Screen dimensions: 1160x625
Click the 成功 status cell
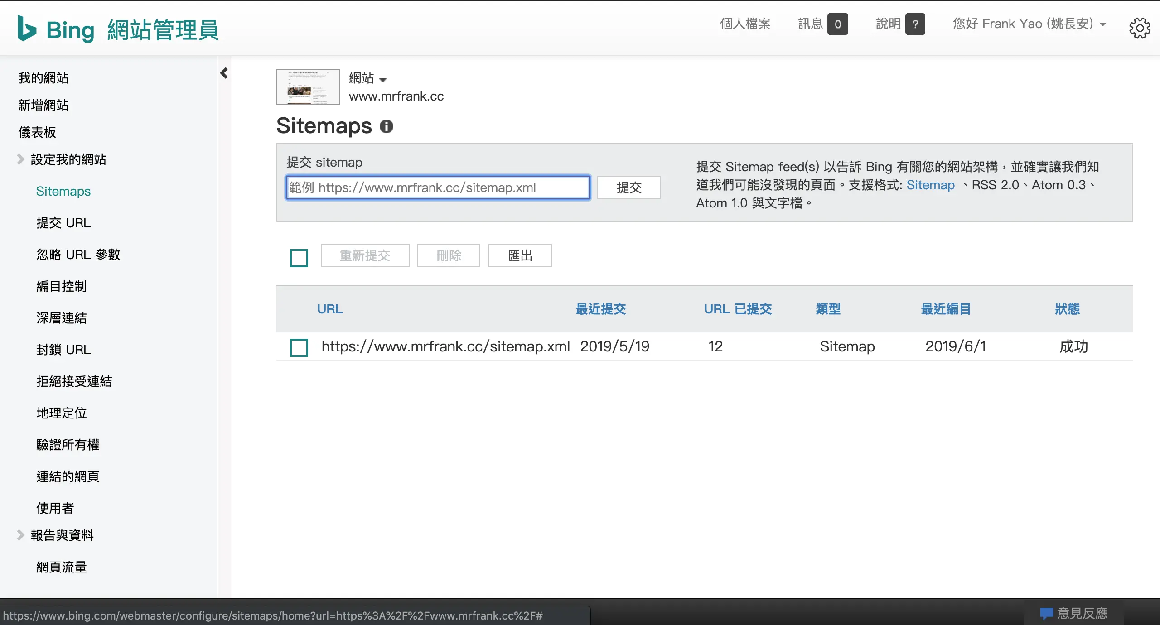(1074, 346)
